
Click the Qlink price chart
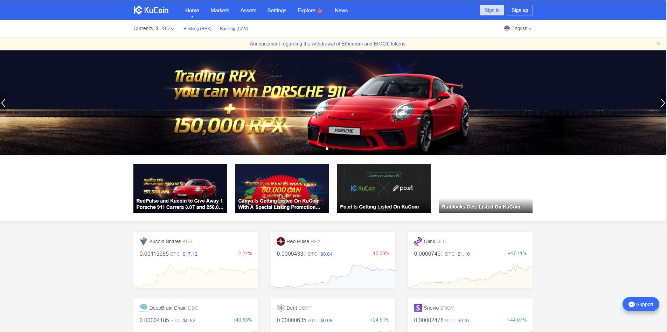[x=470, y=276]
